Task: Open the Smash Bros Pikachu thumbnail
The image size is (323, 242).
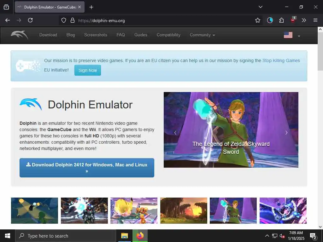Action: 134,210
